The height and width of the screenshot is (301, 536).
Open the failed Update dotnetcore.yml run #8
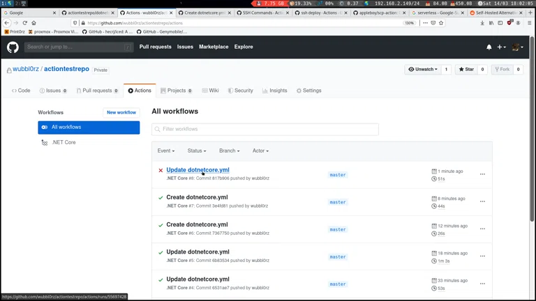click(198, 170)
